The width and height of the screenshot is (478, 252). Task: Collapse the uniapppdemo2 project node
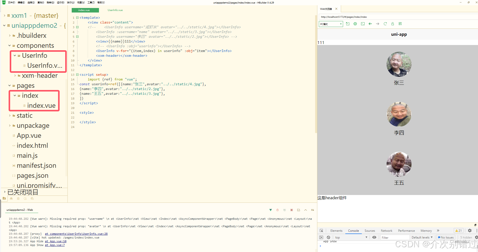(4, 25)
